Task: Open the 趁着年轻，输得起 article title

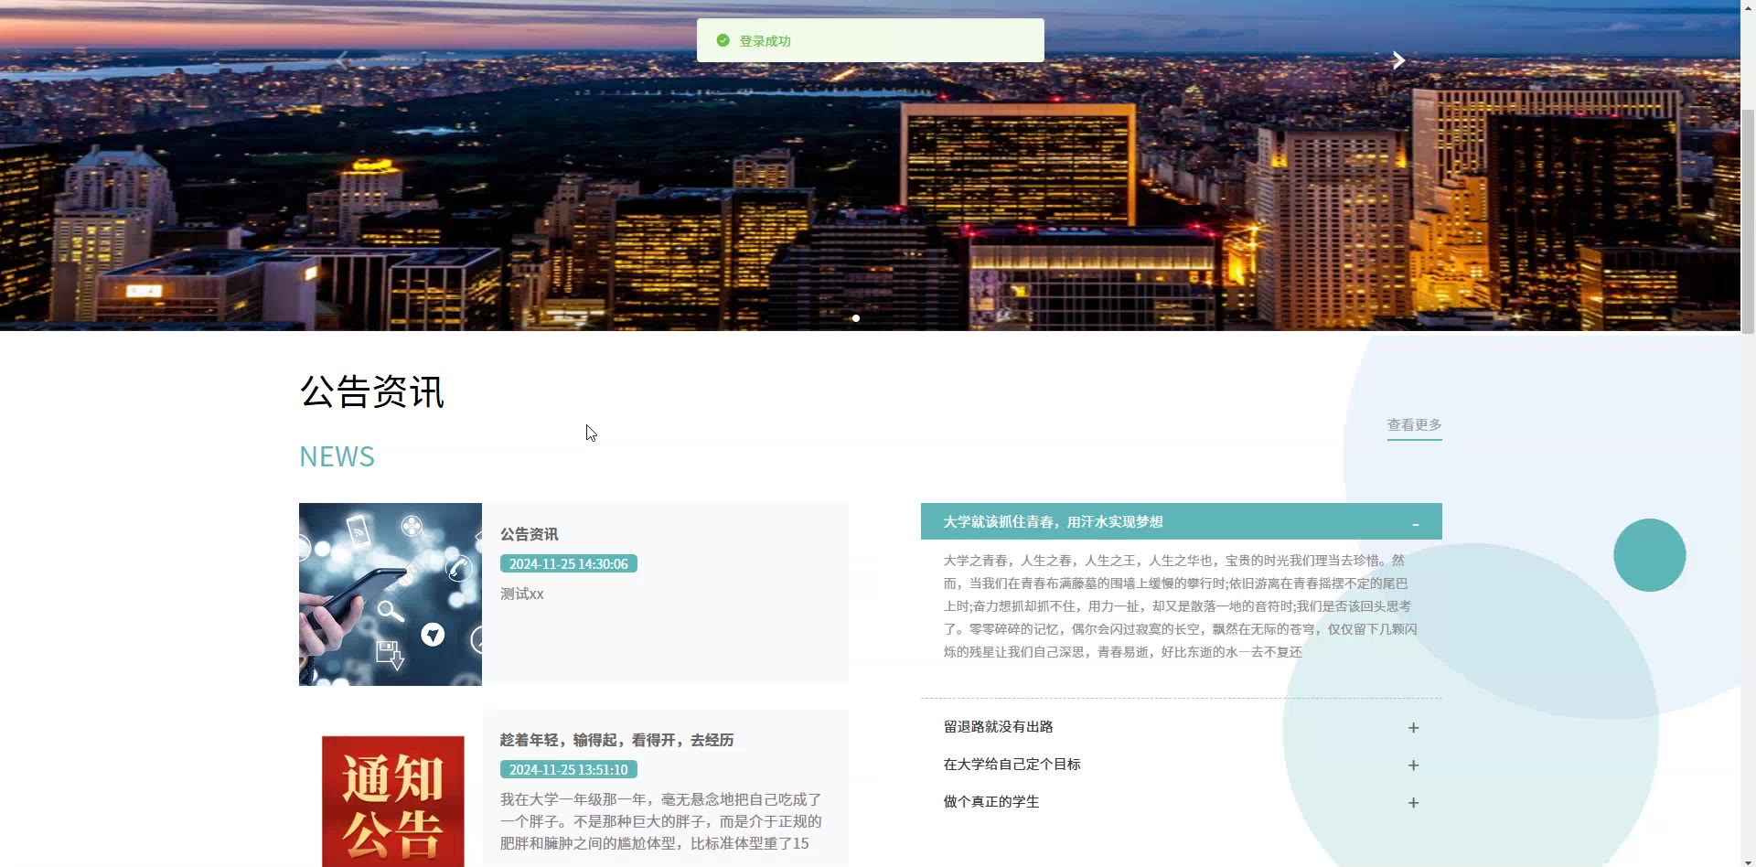Action: coord(616,740)
